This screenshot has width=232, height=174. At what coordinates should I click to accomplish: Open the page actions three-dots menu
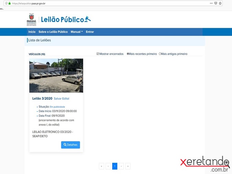point(211,3)
